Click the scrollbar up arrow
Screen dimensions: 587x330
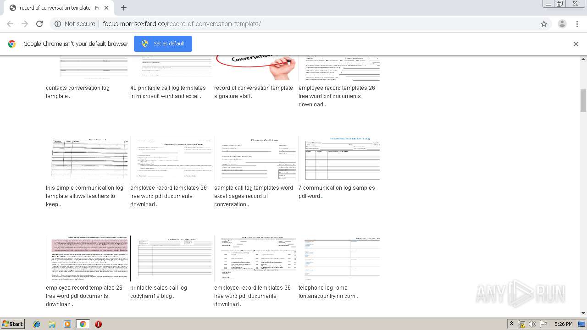coord(583,59)
